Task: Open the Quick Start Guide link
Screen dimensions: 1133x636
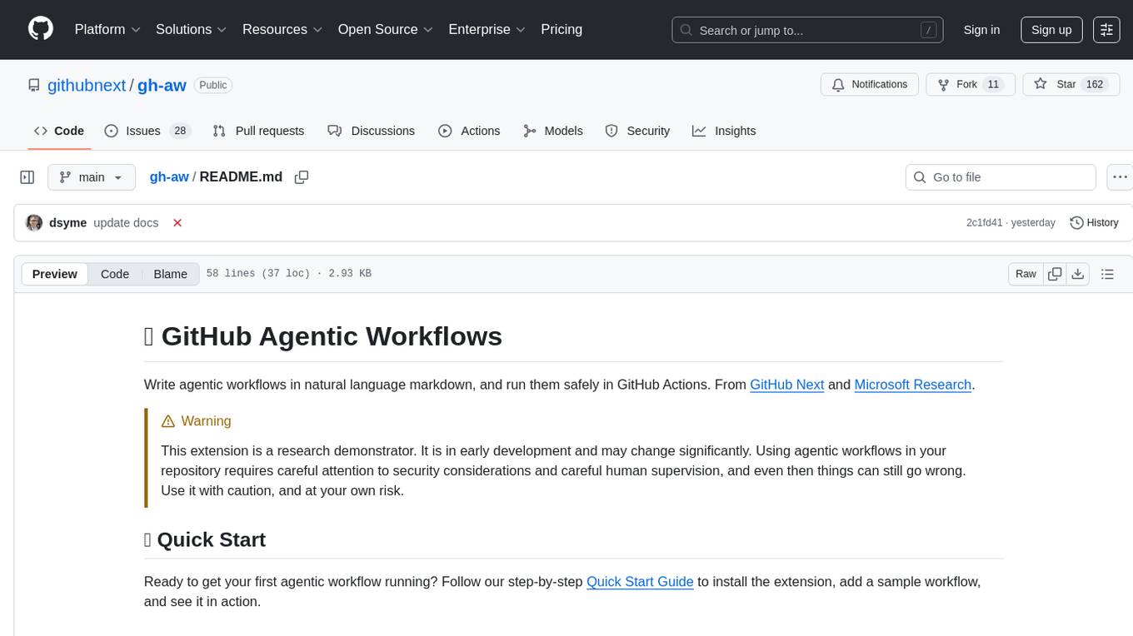Action: pyautogui.click(x=640, y=581)
